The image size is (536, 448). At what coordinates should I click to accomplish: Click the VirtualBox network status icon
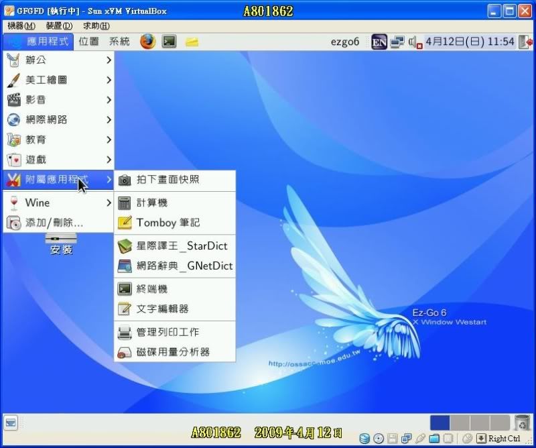click(x=407, y=439)
